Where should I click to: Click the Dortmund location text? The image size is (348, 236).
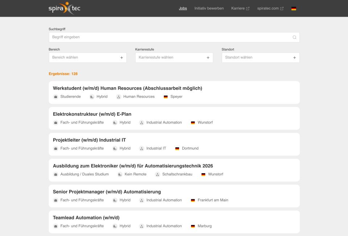point(190,148)
